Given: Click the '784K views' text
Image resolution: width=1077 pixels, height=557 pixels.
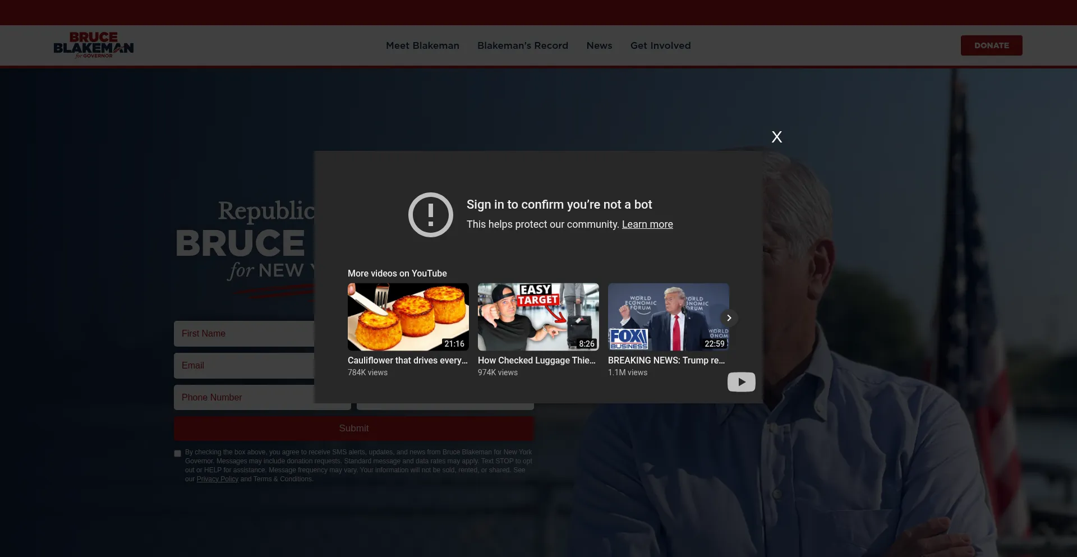Looking at the screenshot, I should [367, 372].
